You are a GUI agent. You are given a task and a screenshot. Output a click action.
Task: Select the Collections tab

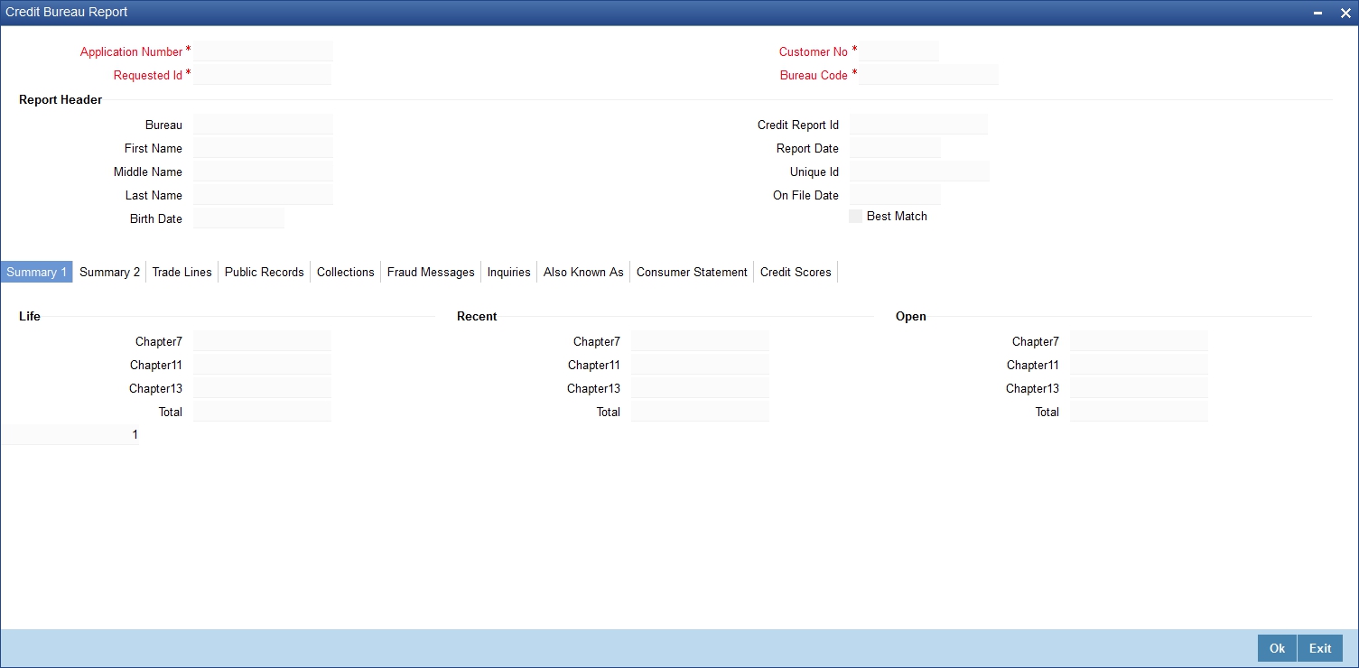coord(346,272)
